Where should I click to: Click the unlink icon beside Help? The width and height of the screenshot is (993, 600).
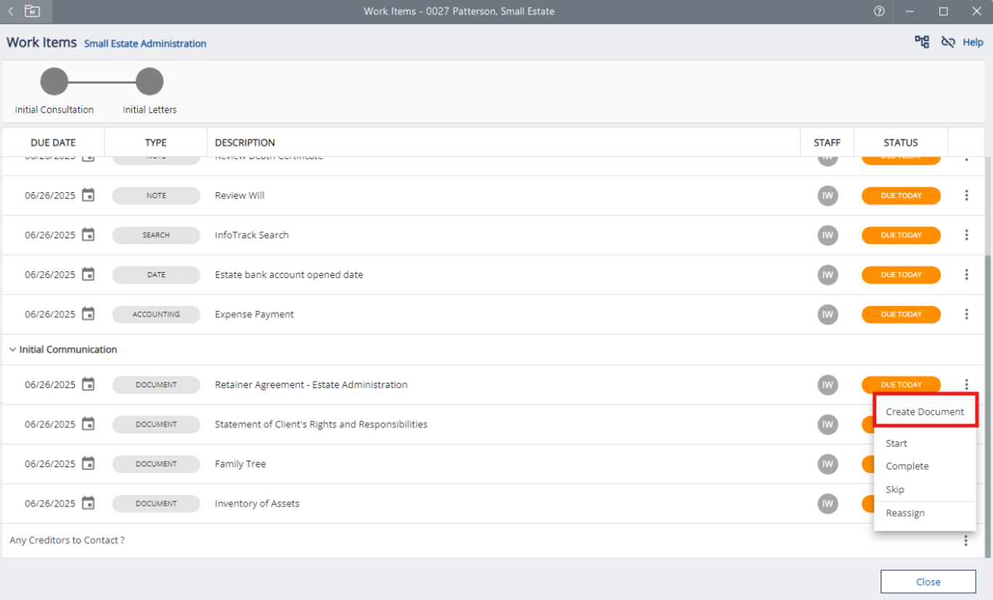[x=948, y=42]
